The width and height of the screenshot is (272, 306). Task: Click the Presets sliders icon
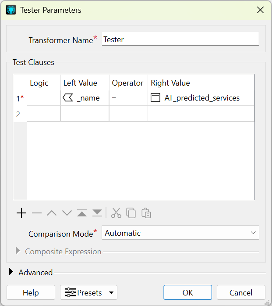[x=70, y=292]
